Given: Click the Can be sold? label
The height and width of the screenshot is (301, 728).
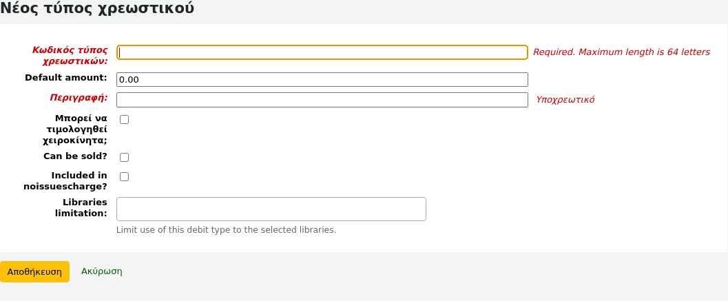Looking at the screenshot, I should click(75, 156).
